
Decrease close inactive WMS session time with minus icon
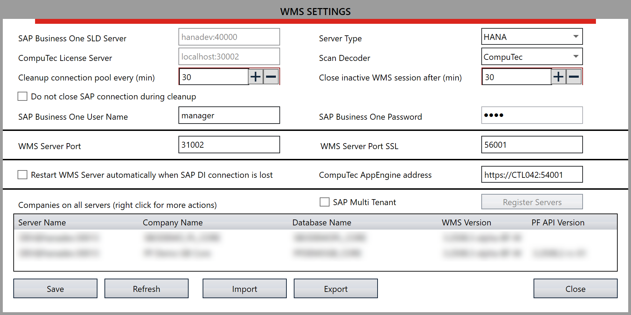[x=574, y=76]
